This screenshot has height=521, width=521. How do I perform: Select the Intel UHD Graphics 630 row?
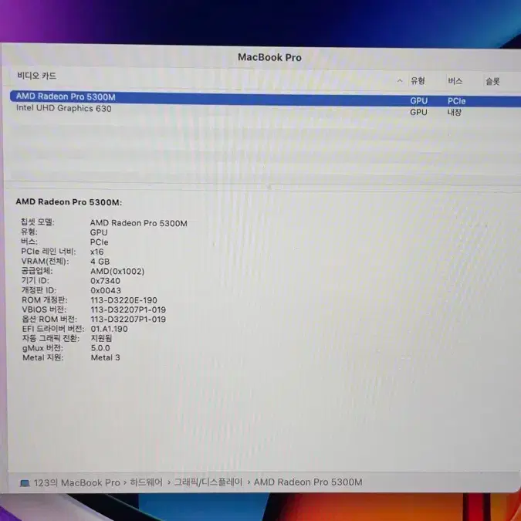point(266,110)
